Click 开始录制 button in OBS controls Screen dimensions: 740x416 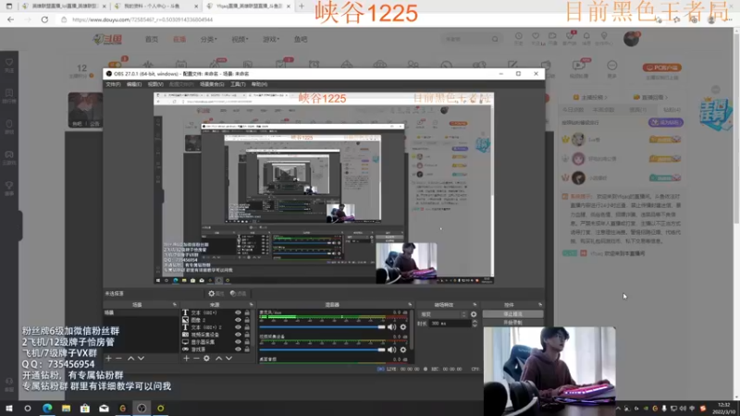(x=512, y=323)
